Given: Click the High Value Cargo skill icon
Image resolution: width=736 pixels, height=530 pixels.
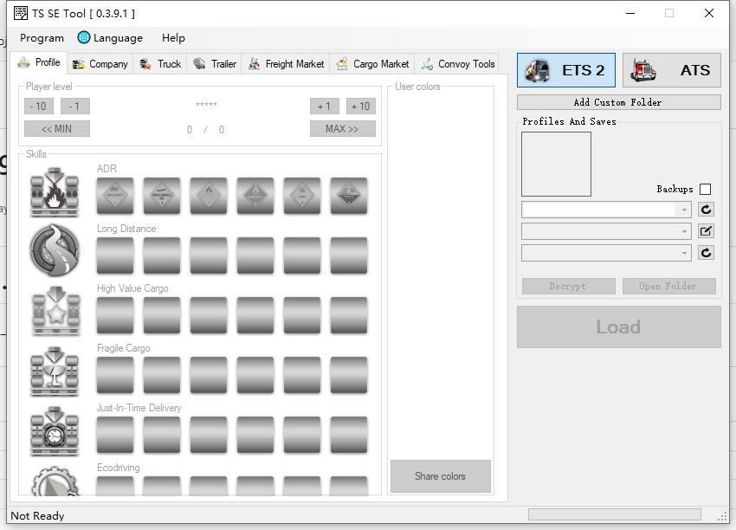Looking at the screenshot, I should (55, 311).
